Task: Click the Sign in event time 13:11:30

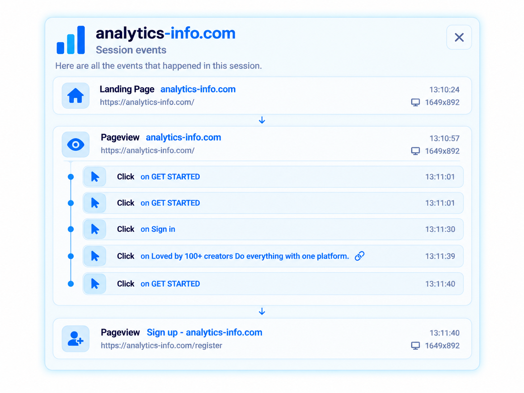Action: coord(440,229)
